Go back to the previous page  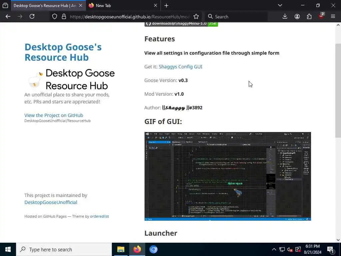pos(8,17)
